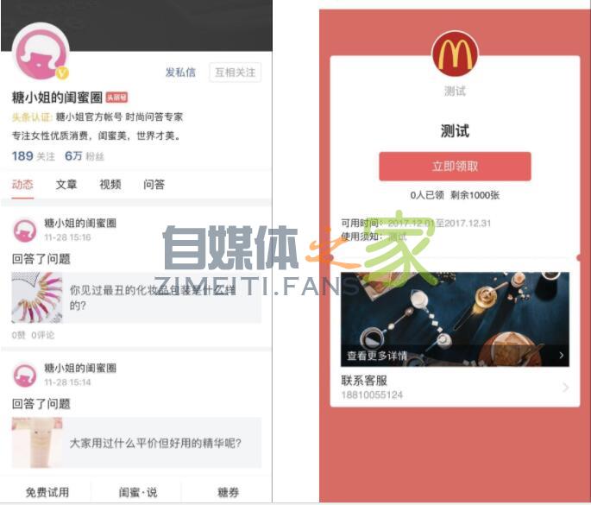The image size is (591, 505).
Task: Open lipstick thumbnail question card
Action: tap(136, 298)
